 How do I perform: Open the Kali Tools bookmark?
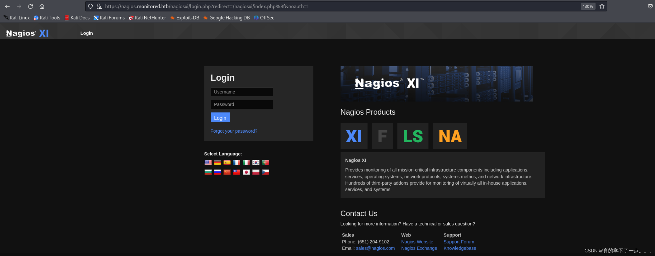pos(47,18)
